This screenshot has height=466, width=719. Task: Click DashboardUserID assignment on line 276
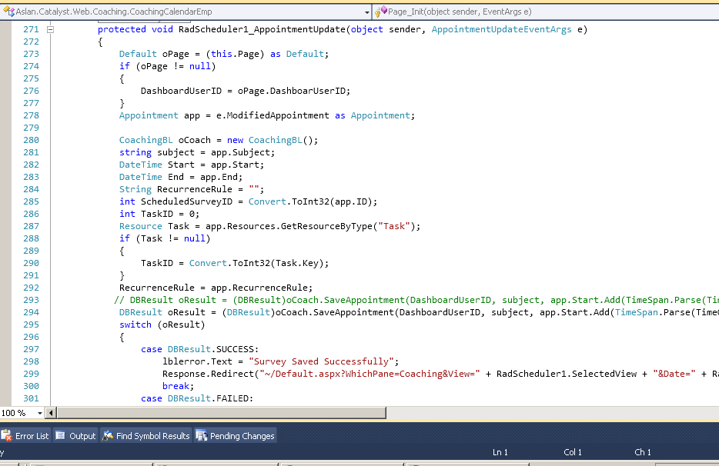point(246,92)
